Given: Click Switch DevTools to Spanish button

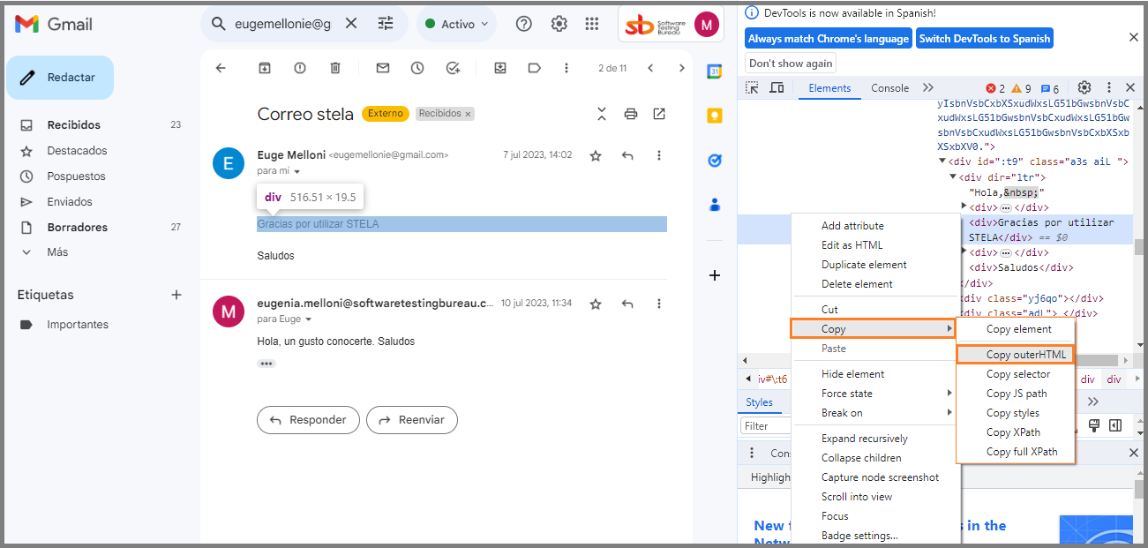Looking at the screenshot, I should [985, 39].
